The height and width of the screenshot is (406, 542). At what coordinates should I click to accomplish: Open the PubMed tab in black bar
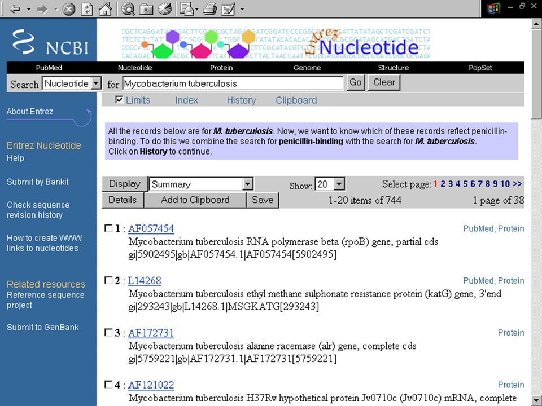(49, 68)
